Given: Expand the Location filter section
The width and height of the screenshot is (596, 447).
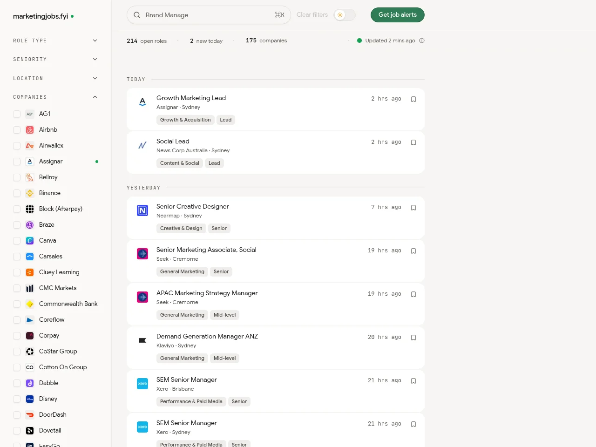Looking at the screenshot, I should point(55,78).
